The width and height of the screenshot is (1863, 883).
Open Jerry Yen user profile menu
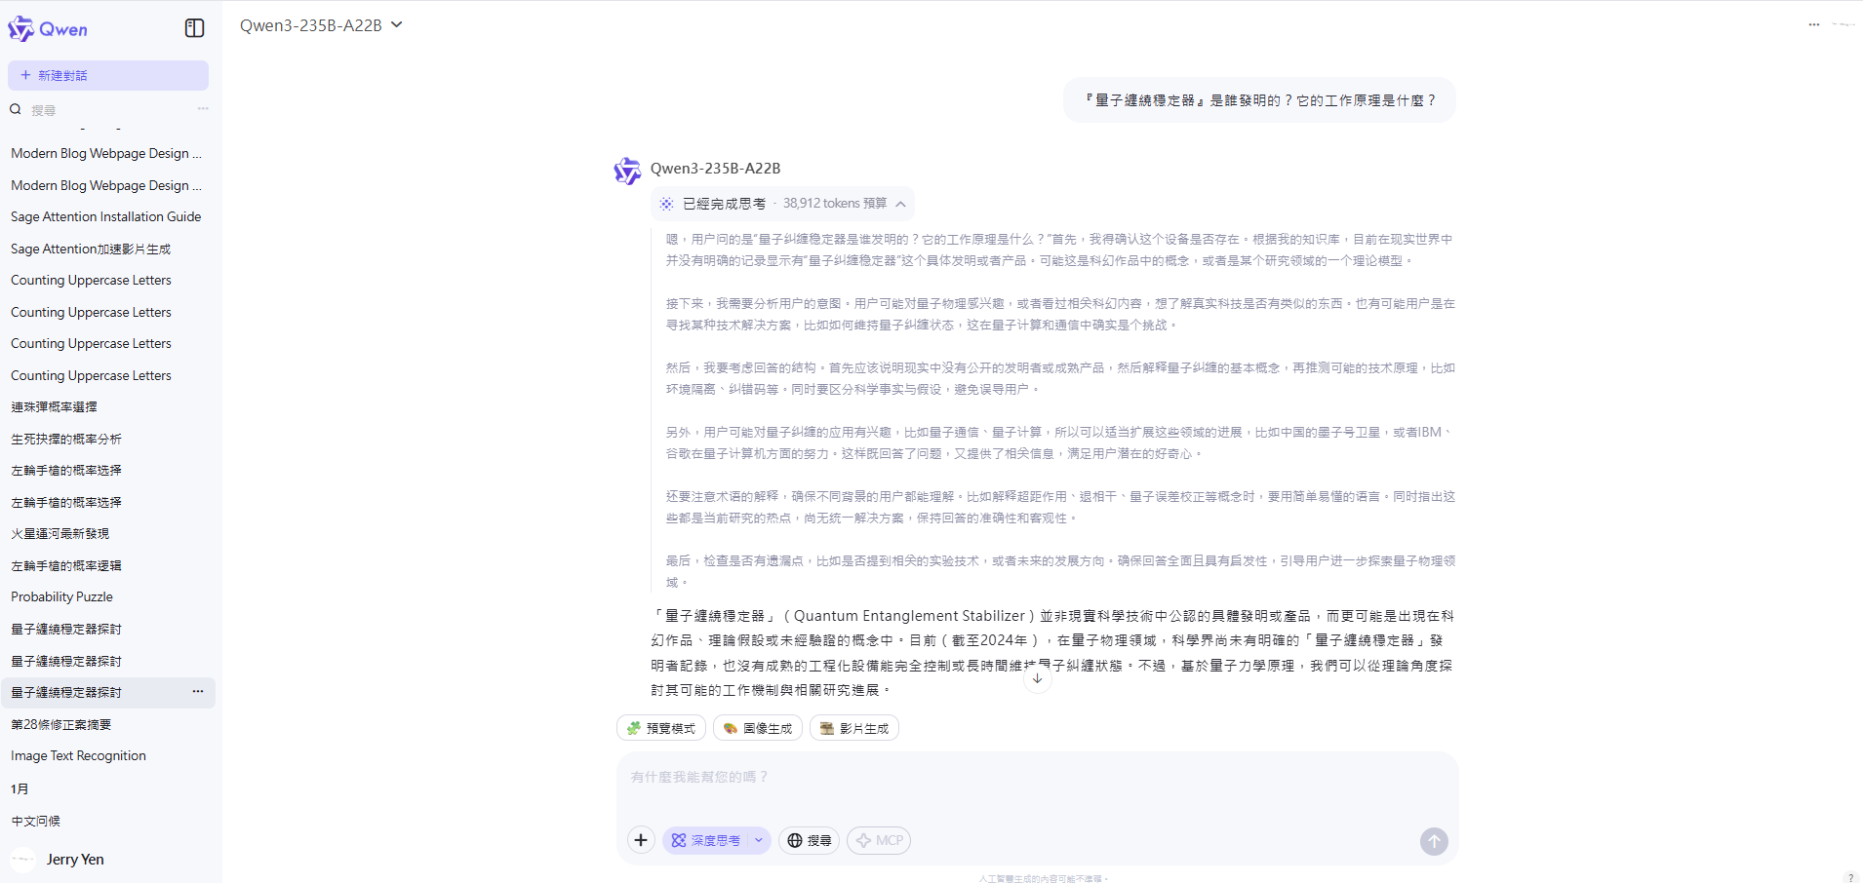coord(110,860)
